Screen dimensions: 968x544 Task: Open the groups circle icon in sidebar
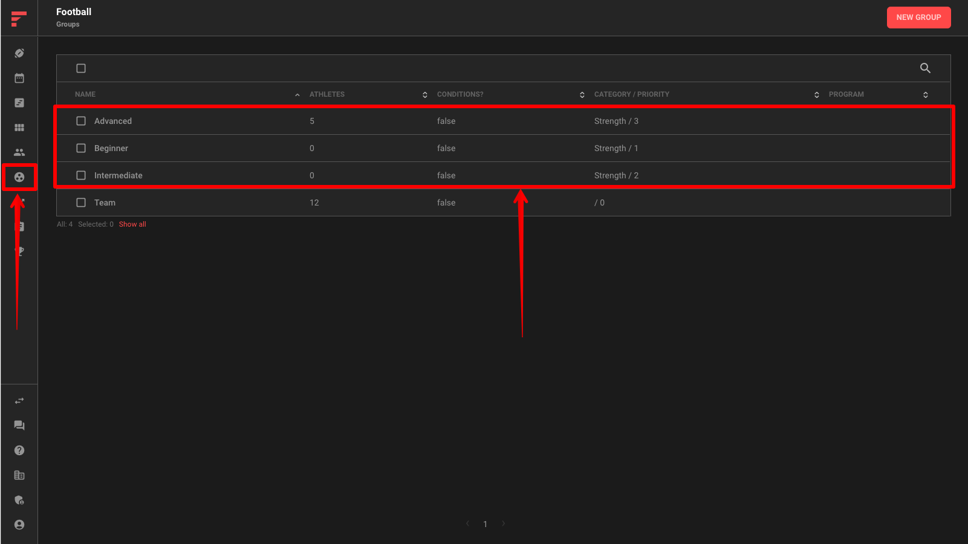[x=19, y=177]
